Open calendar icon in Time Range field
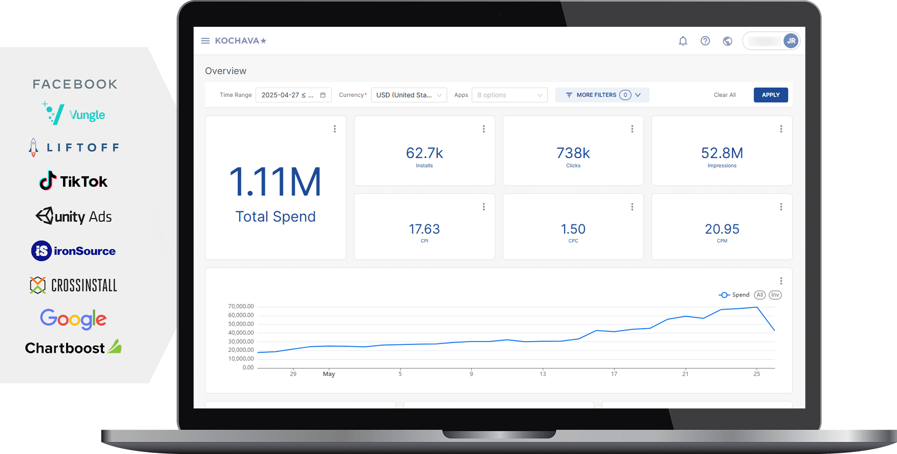 pos(323,95)
